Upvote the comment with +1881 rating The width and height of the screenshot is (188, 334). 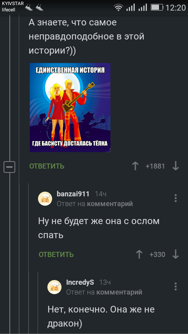click(x=135, y=166)
